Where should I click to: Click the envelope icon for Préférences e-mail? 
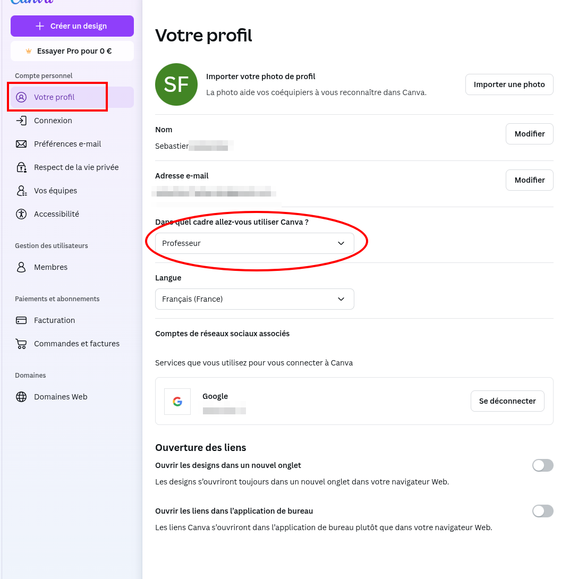pyautogui.click(x=21, y=144)
